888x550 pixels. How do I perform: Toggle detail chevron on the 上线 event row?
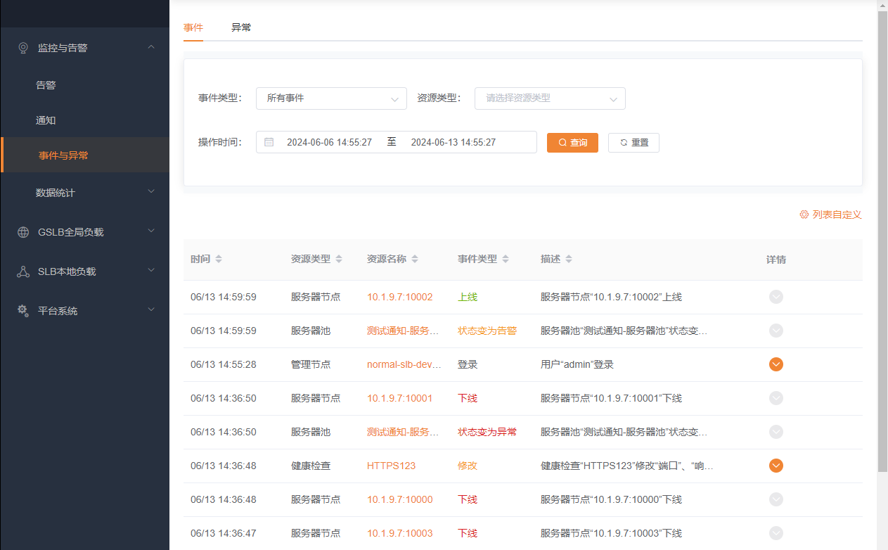[x=776, y=297]
